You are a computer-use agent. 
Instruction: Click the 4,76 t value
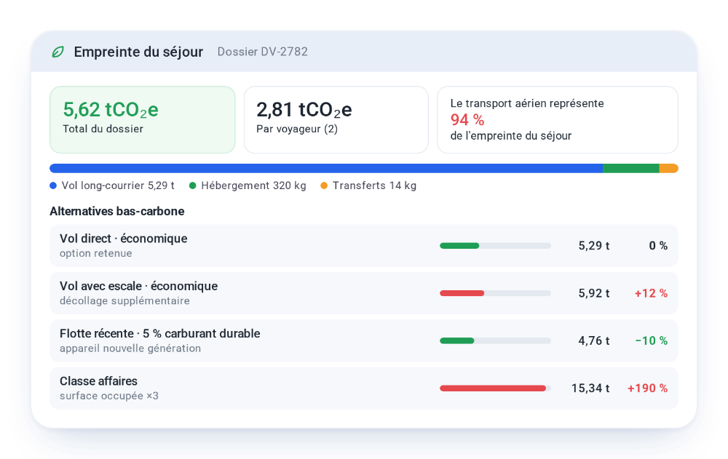coord(594,340)
